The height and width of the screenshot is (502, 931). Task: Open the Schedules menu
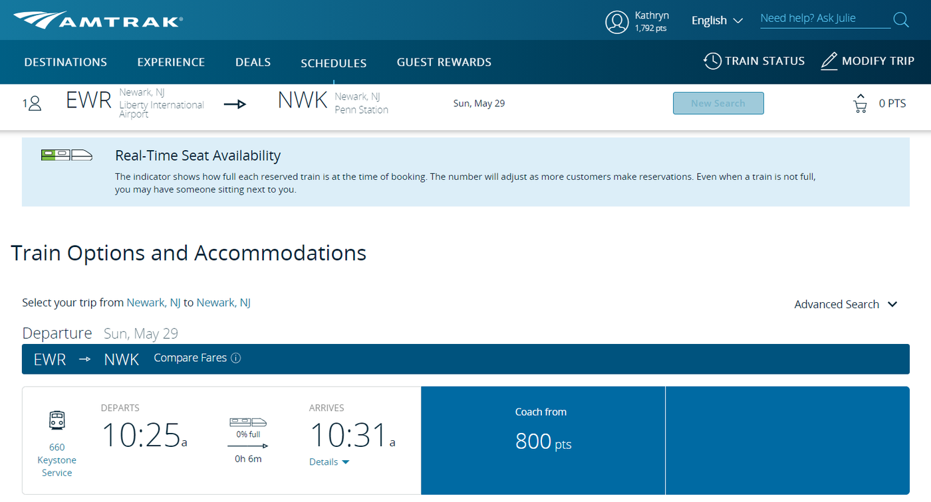[334, 63]
